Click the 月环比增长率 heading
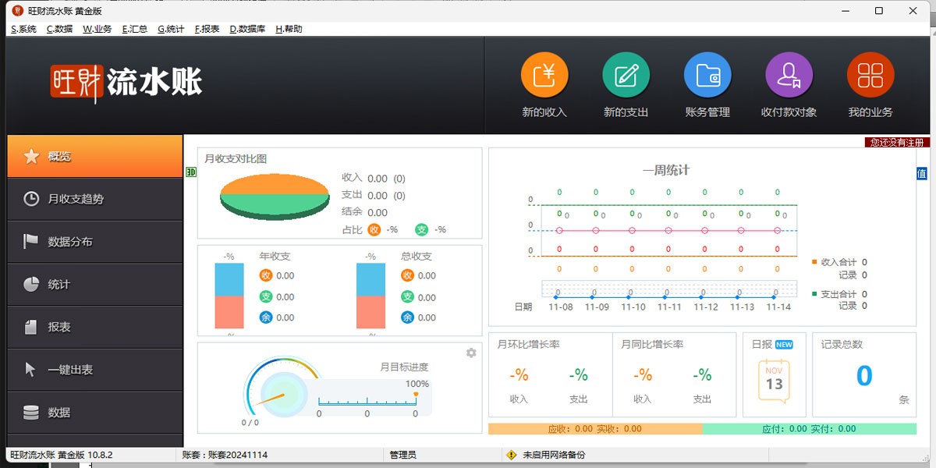This screenshot has width=936, height=468. click(529, 345)
